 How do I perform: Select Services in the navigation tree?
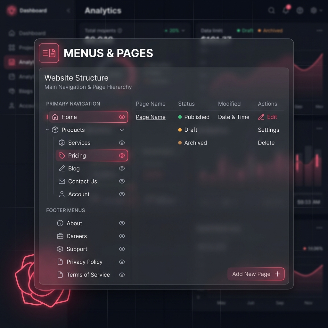[x=92, y=143]
